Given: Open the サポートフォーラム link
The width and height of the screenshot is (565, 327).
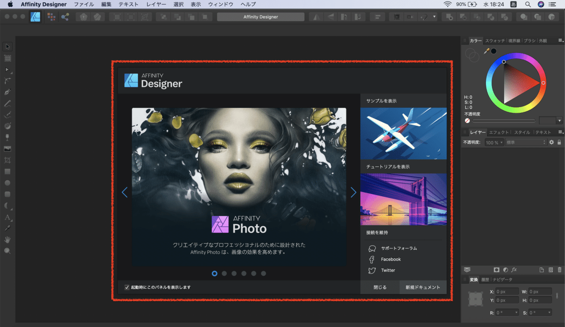Looking at the screenshot, I should click(x=399, y=248).
